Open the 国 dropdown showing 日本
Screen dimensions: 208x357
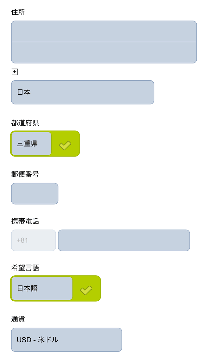coord(83,92)
